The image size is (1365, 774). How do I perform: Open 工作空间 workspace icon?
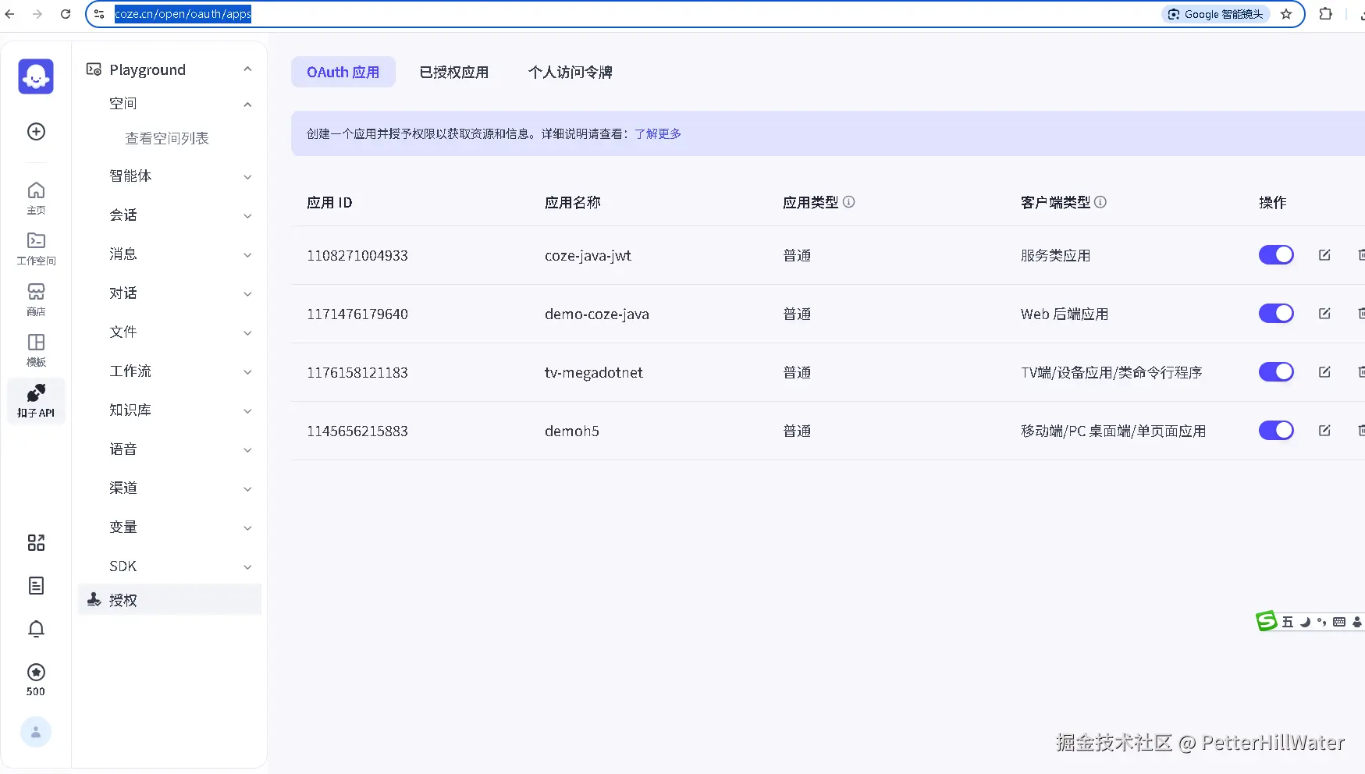click(x=36, y=249)
